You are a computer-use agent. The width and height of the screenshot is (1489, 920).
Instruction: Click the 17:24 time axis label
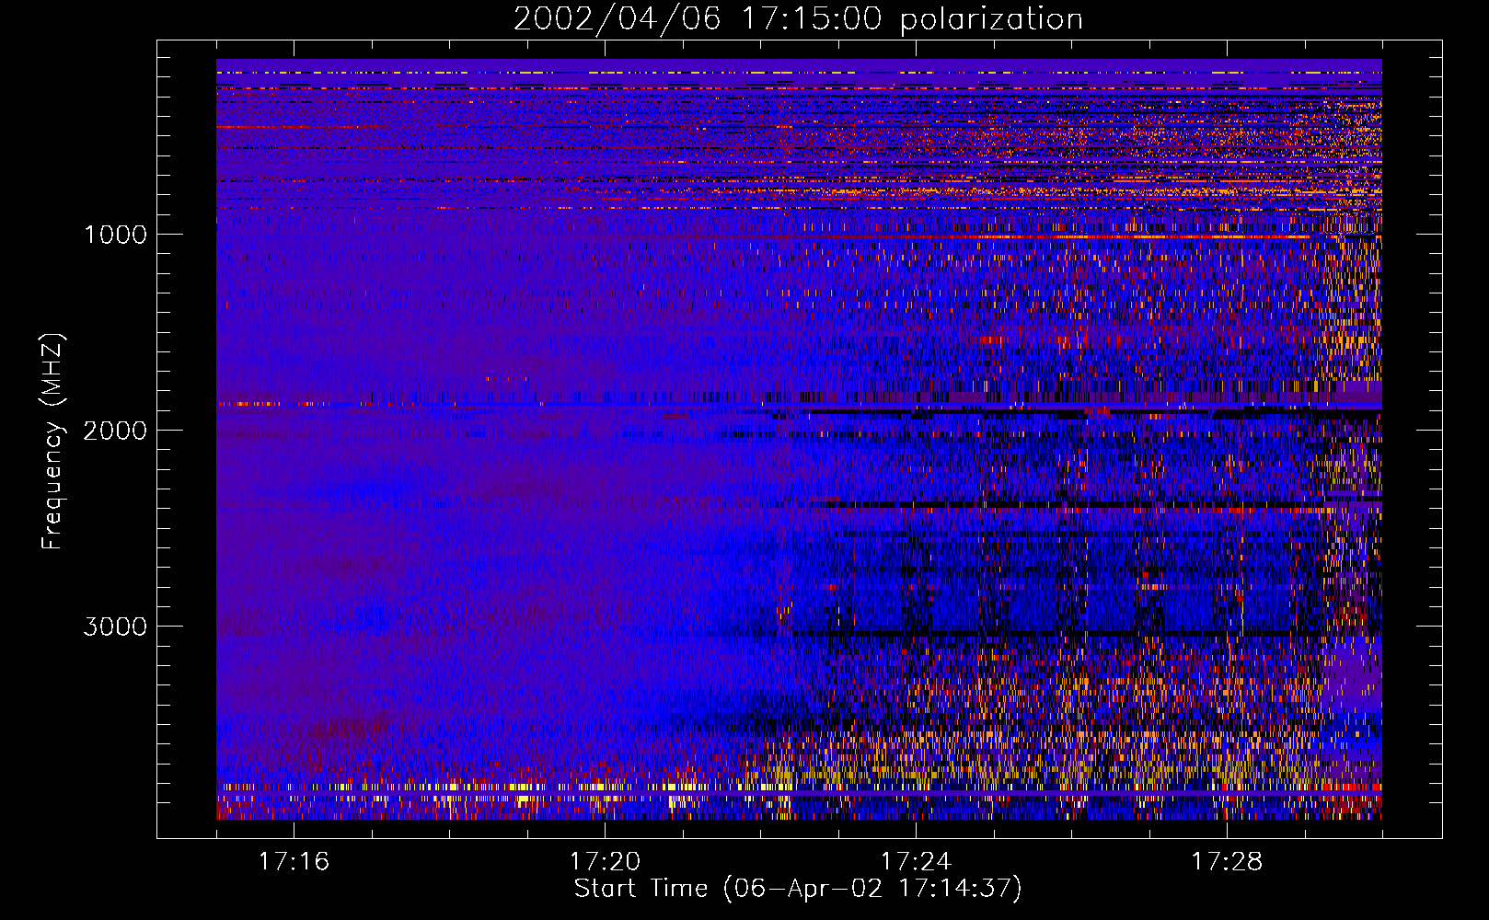tap(916, 861)
